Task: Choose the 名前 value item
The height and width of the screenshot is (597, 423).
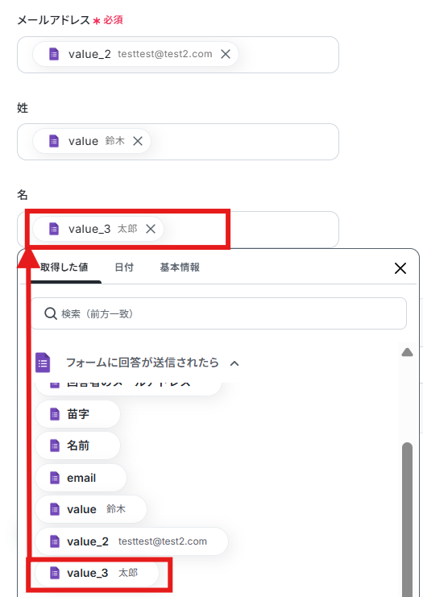Action: [77, 446]
